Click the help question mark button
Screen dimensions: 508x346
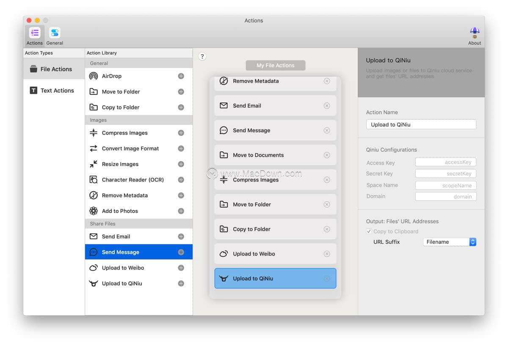coord(202,56)
